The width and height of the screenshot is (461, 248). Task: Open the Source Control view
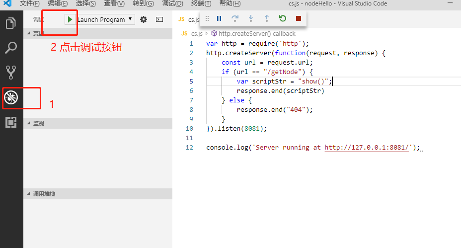[x=11, y=73]
